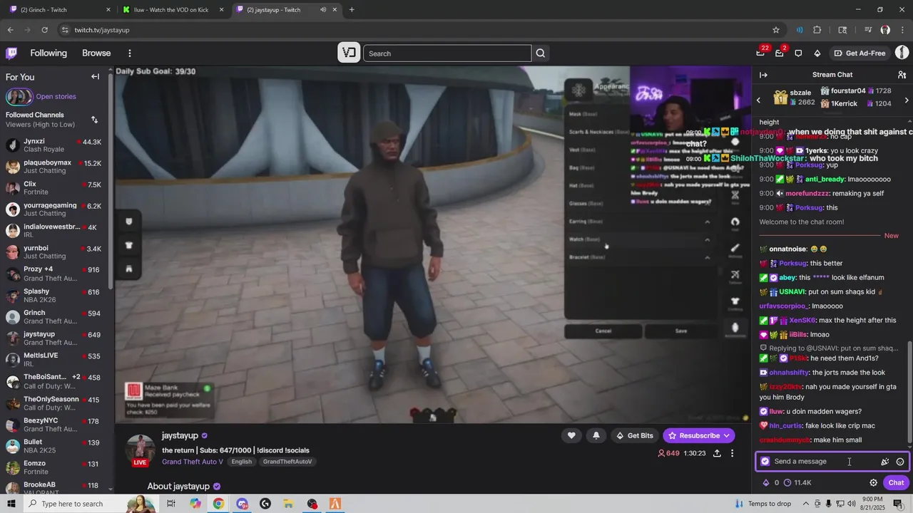The width and height of the screenshot is (913, 513).
Task: Open File Explorer from the taskbar
Action: (x=289, y=504)
